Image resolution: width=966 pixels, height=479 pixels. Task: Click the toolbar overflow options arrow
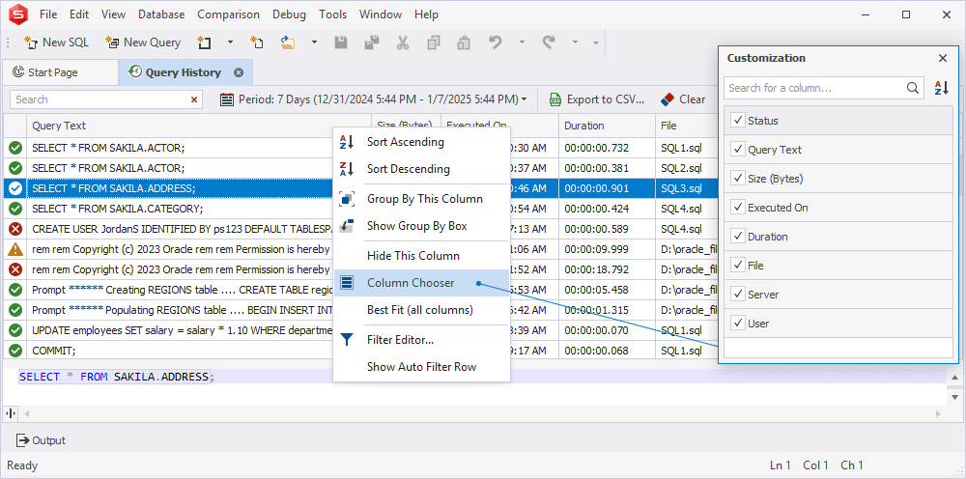tap(596, 42)
